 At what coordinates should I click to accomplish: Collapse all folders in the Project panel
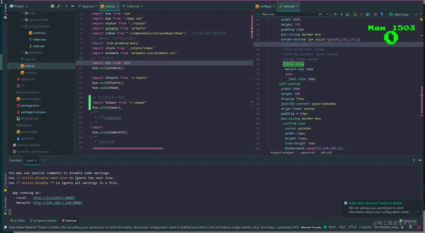pos(59,6)
